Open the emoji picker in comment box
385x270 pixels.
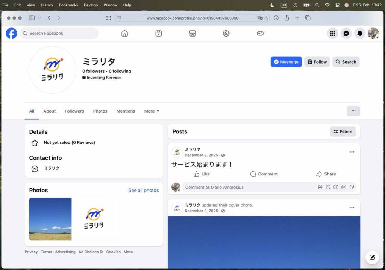click(x=328, y=187)
